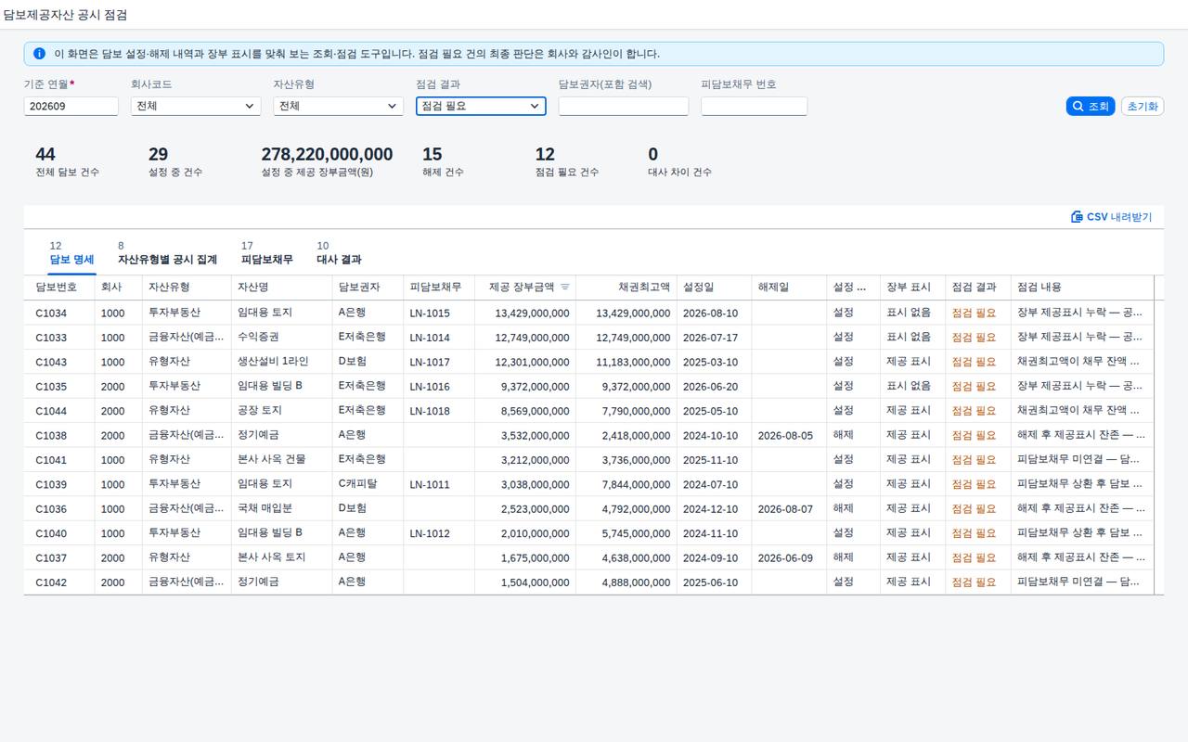Click C캐피탈 in the 담보권자 column
Screen dimensions: 1188x742
358,484
